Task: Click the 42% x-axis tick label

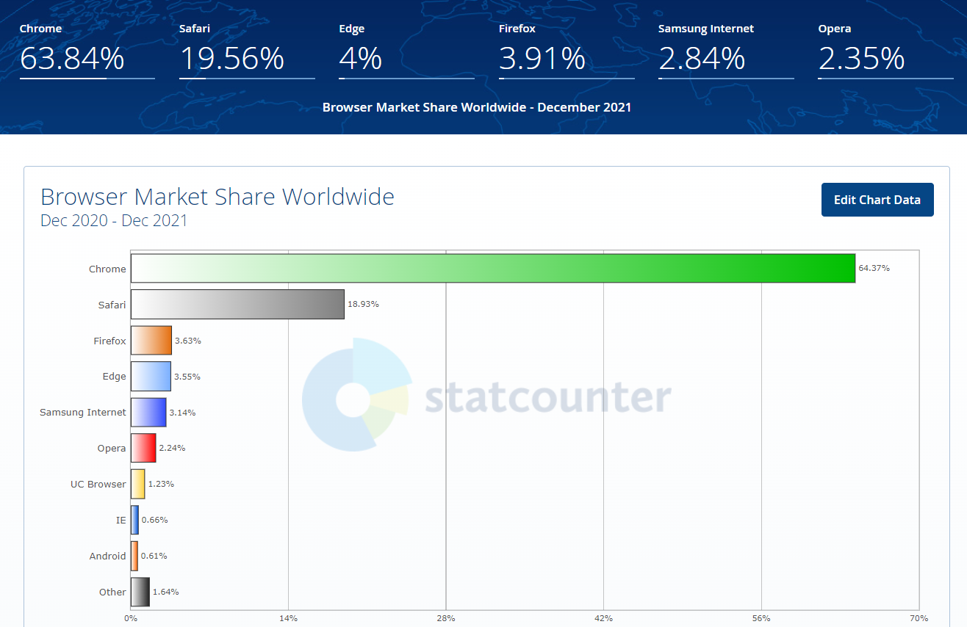Action: (603, 618)
